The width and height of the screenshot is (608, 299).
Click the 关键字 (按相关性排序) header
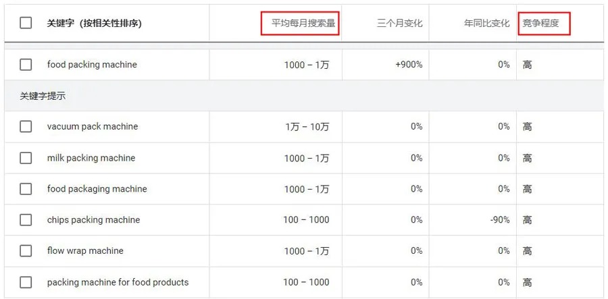pos(95,23)
